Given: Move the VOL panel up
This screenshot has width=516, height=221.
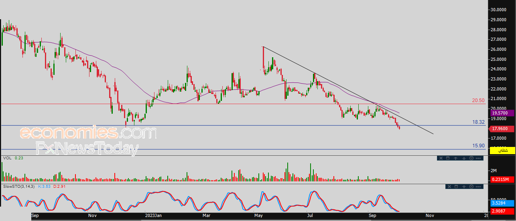Looking at the screenshot, I should pos(456,158).
